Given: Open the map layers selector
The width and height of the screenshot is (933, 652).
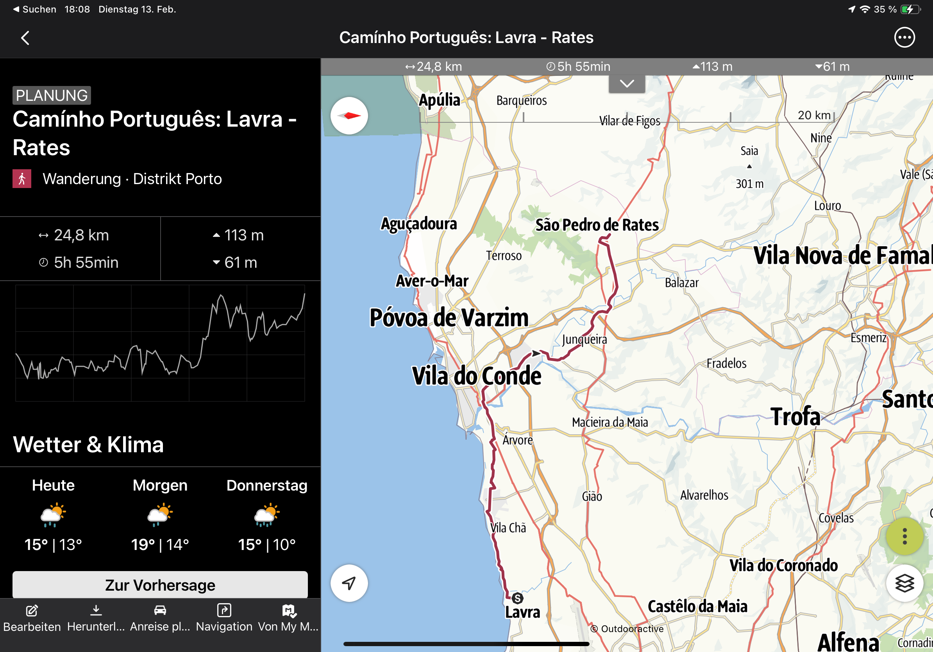Looking at the screenshot, I should click(x=904, y=583).
